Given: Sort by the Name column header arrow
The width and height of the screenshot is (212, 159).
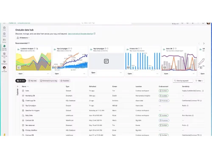Looking at the screenshot, I should [x=28, y=86].
